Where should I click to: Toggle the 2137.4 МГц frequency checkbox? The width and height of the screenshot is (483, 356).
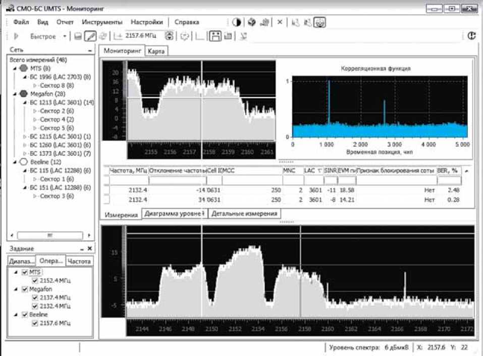35,298
